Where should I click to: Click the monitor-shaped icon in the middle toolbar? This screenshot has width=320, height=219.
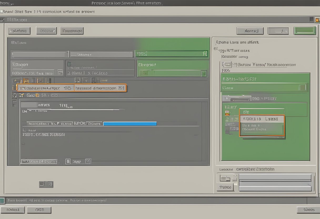(x=77, y=80)
